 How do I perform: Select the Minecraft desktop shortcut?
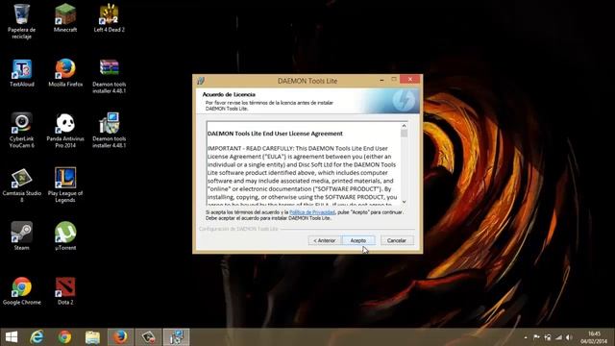click(x=65, y=18)
